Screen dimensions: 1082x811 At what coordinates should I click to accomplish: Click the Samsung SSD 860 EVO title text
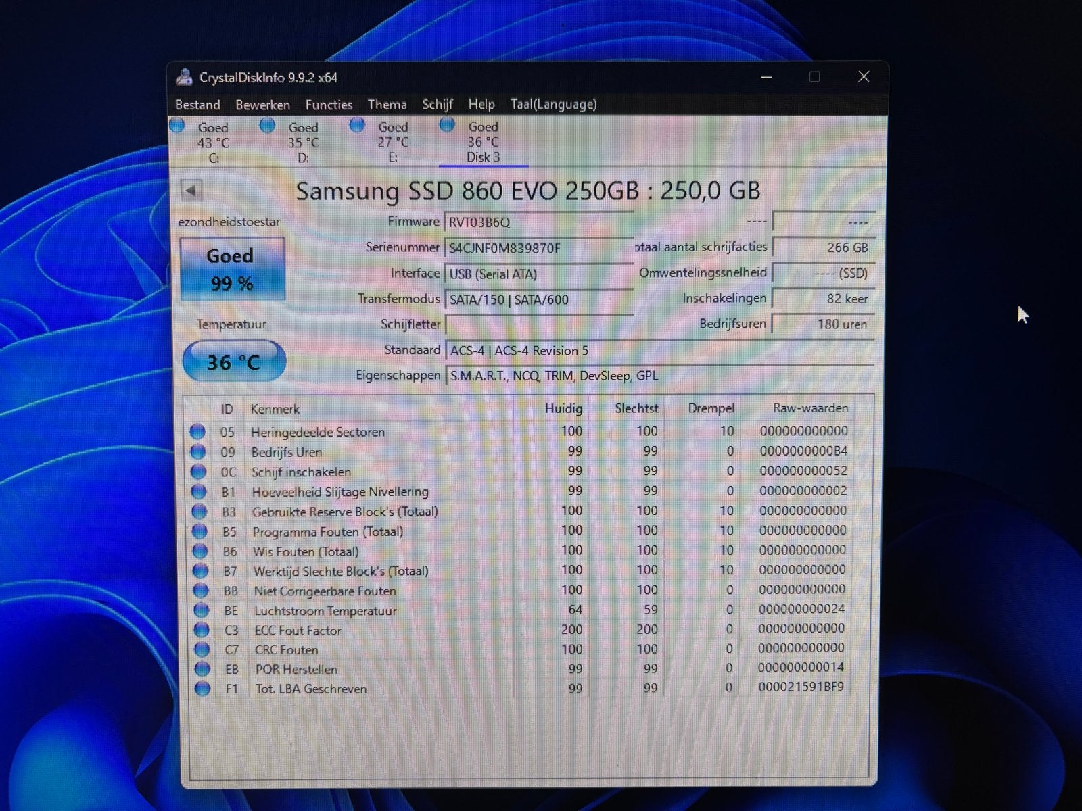point(527,191)
